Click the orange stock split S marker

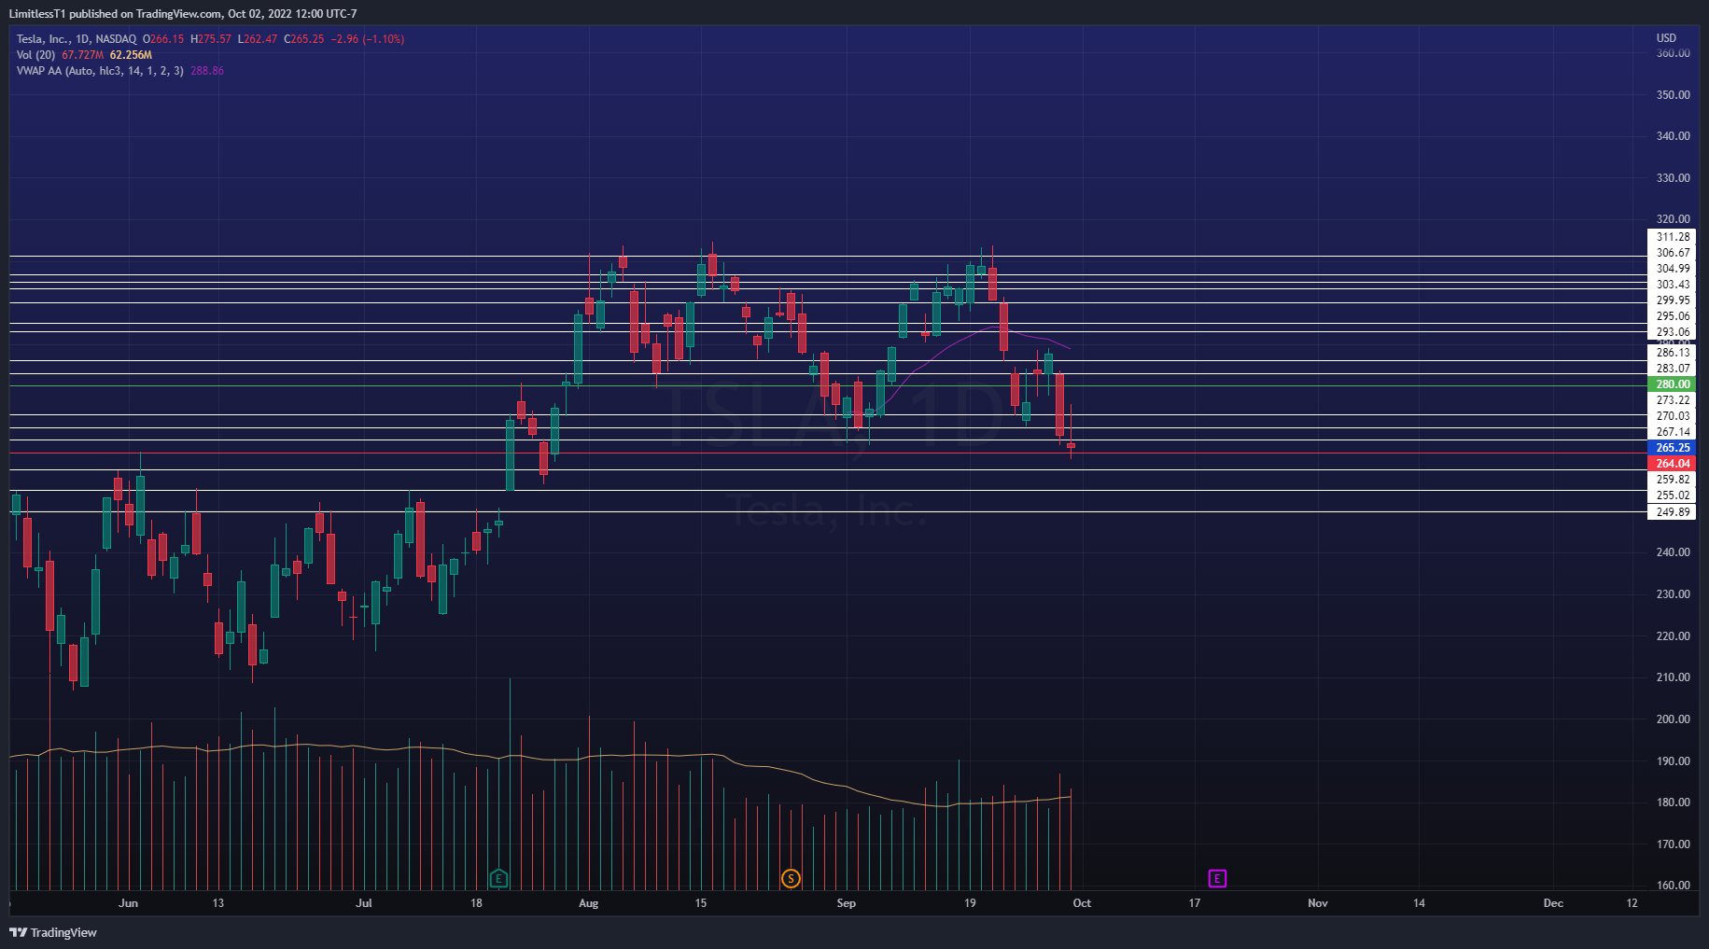pyautogui.click(x=791, y=878)
